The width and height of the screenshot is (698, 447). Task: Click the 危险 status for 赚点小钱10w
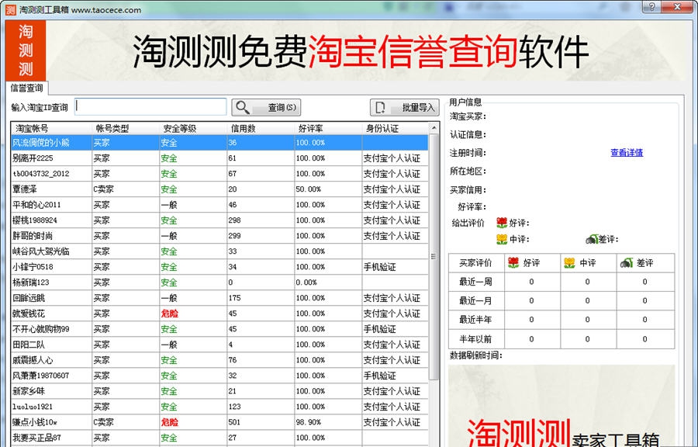coord(170,422)
